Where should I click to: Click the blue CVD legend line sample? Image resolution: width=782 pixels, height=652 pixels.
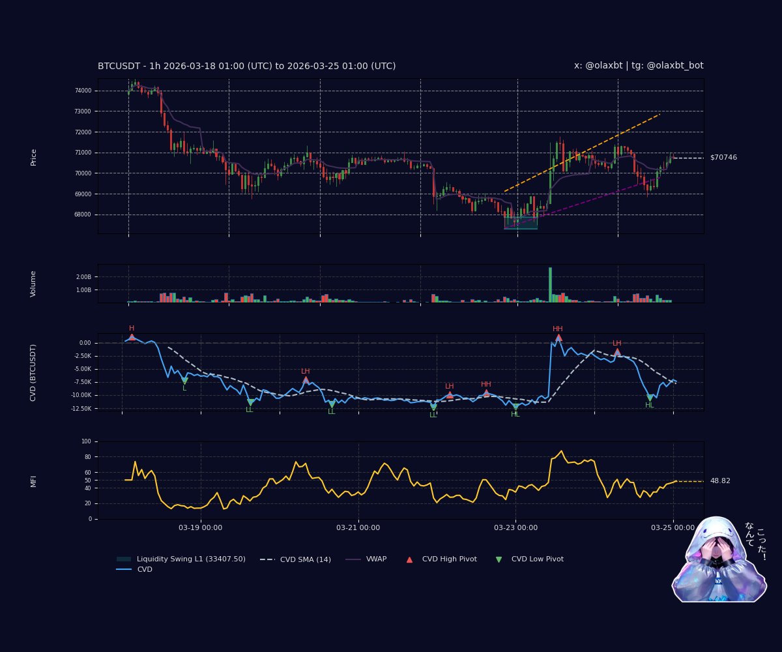click(124, 570)
